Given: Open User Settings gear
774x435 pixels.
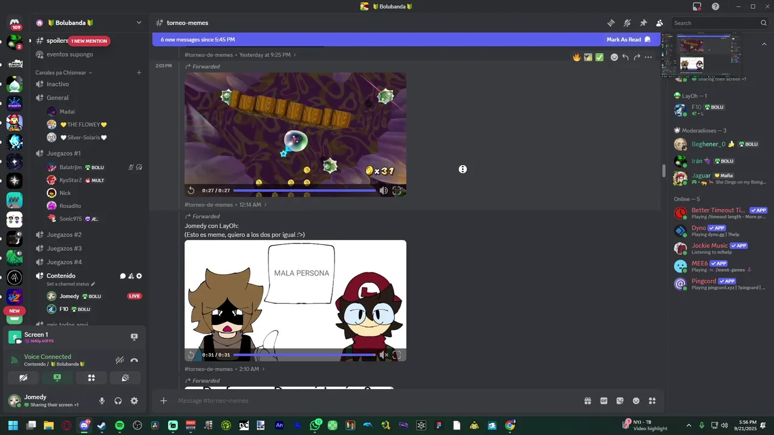Looking at the screenshot, I should click(134, 401).
